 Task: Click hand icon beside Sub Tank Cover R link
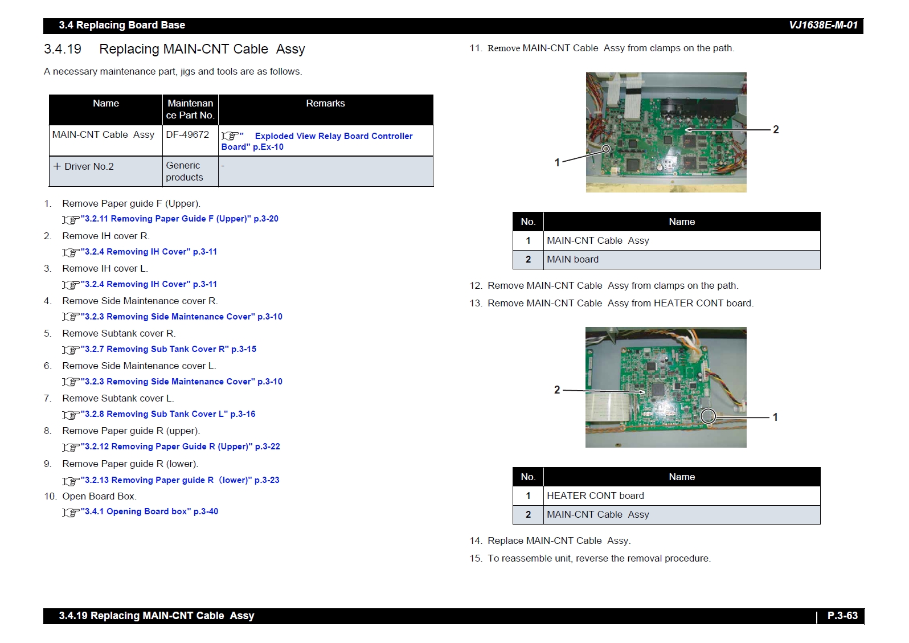tap(71, 350)
